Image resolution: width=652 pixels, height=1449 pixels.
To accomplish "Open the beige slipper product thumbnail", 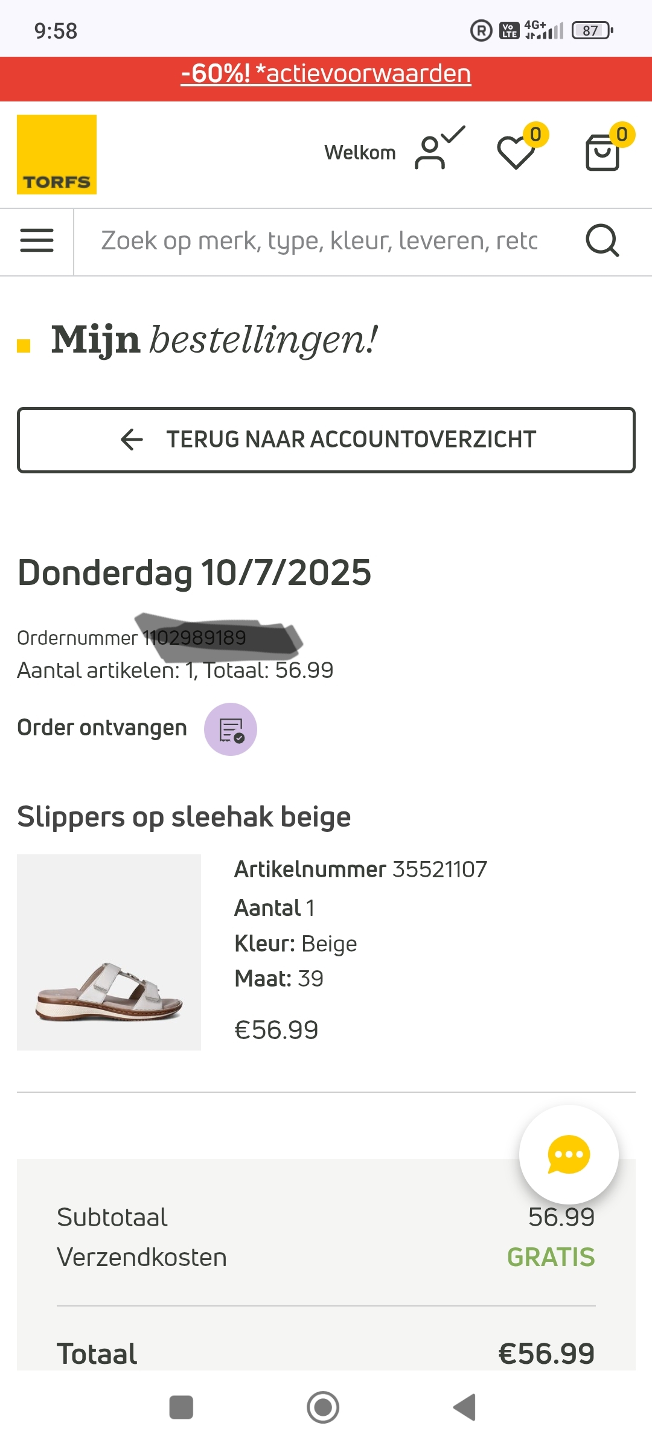I will point(109,952).
